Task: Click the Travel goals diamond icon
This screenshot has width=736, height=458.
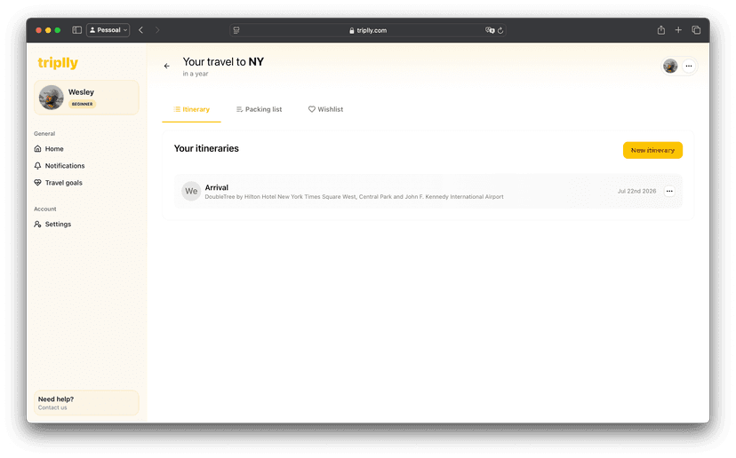Action: tap(37, 183)
